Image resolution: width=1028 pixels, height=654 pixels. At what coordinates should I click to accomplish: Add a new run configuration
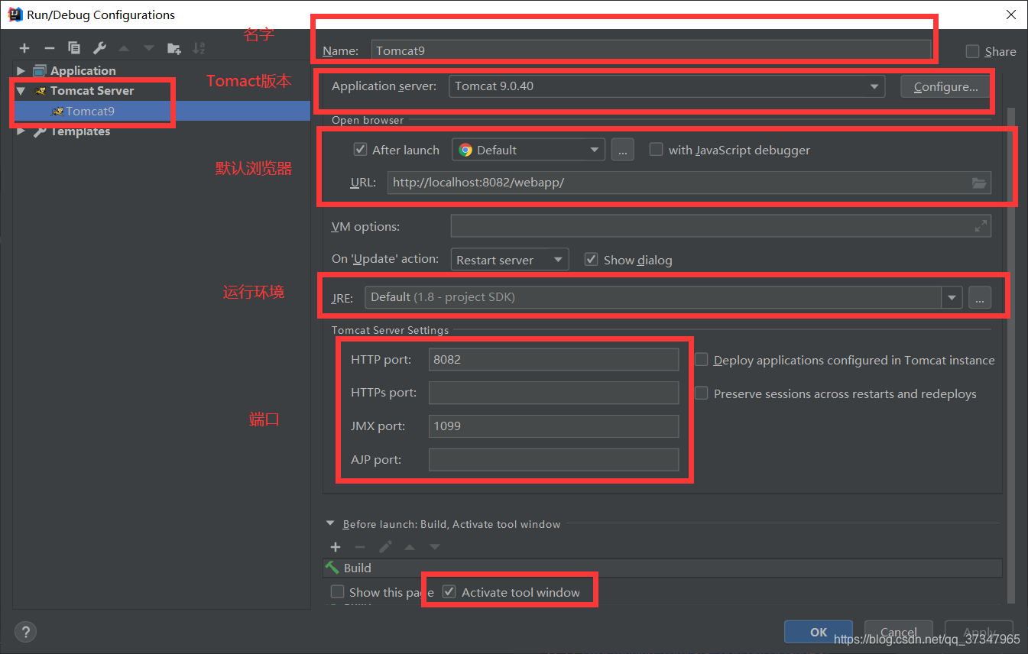[x=24, y=47]
